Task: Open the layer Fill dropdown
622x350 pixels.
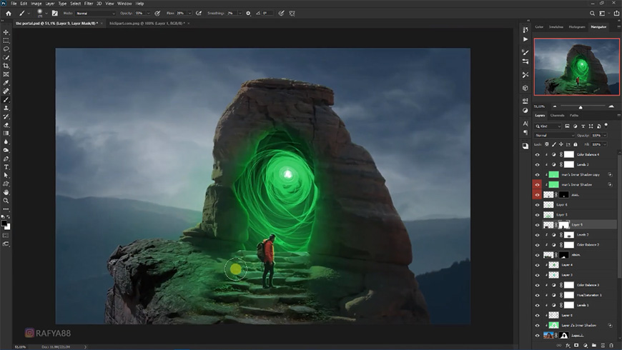Action: click(x=605, y=144)
